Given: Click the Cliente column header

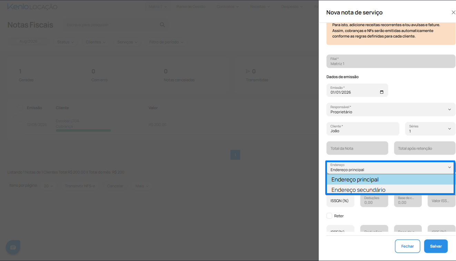Looking at the screenshot, I should (x=62, y=108).
